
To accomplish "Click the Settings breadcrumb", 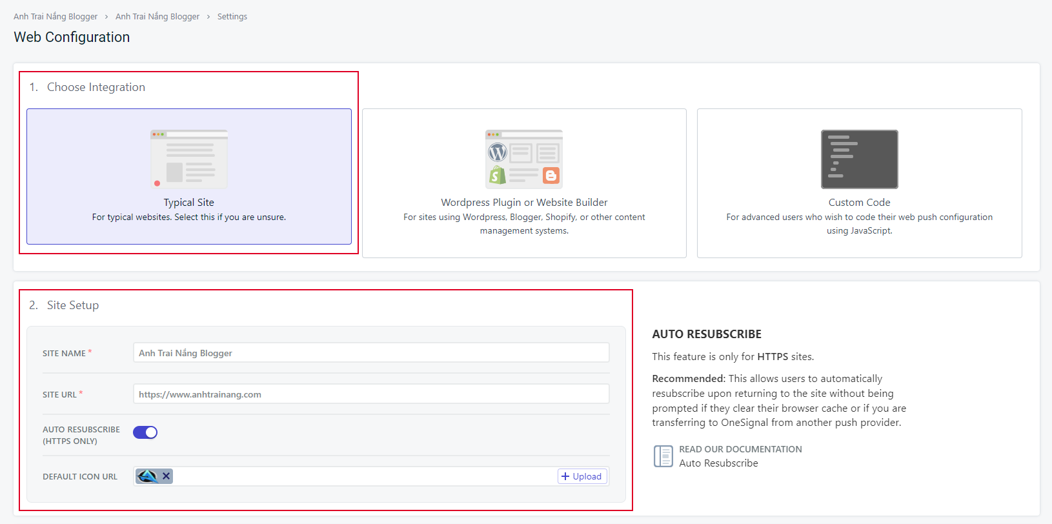I will (232, 17).
